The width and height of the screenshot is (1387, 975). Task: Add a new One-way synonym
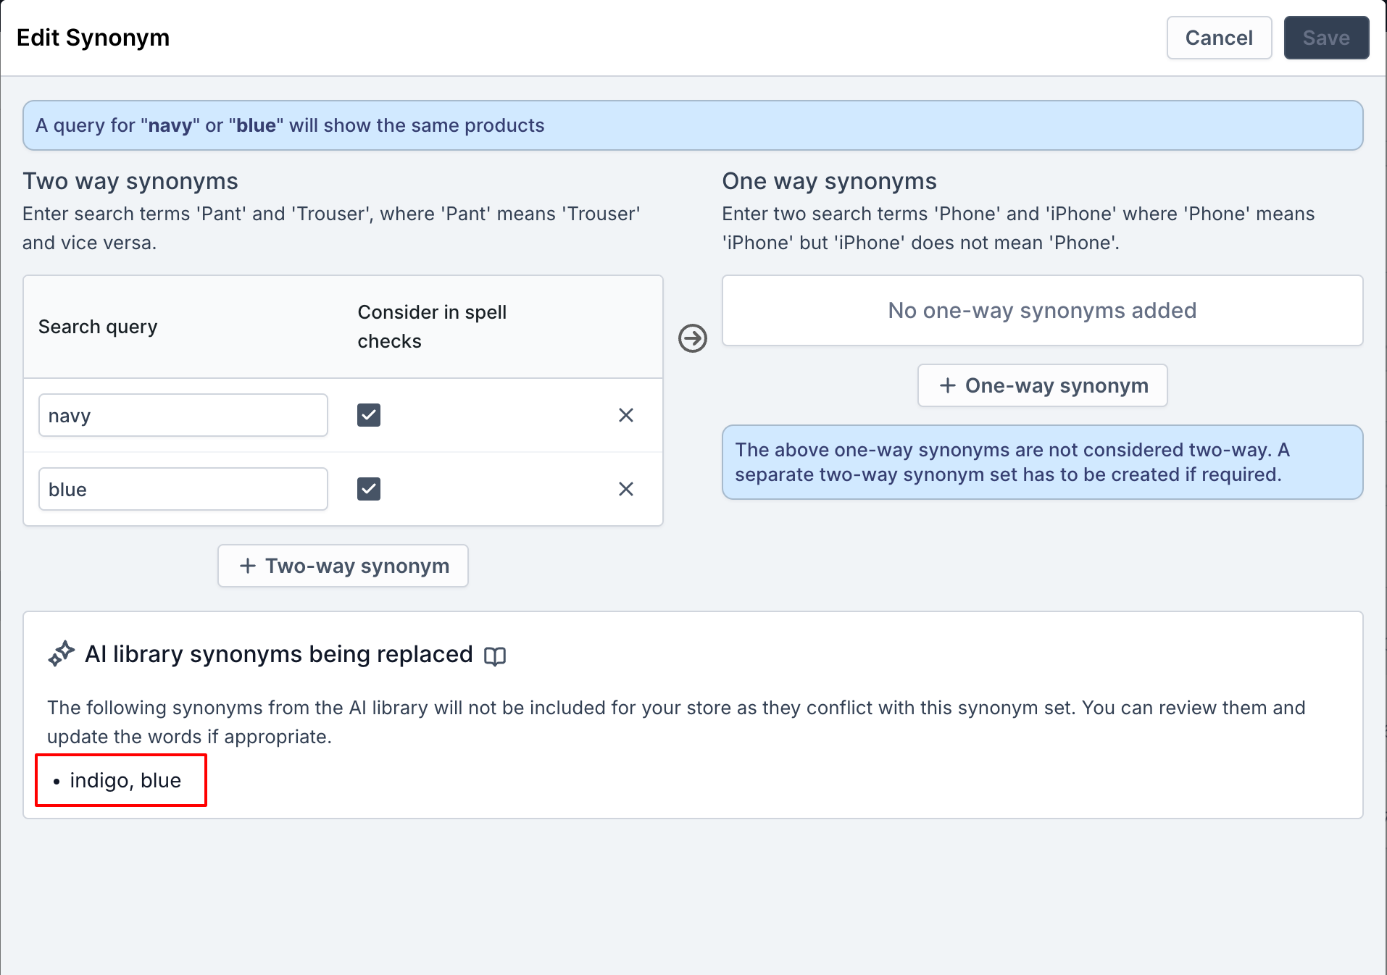(x=1043, y=385)
